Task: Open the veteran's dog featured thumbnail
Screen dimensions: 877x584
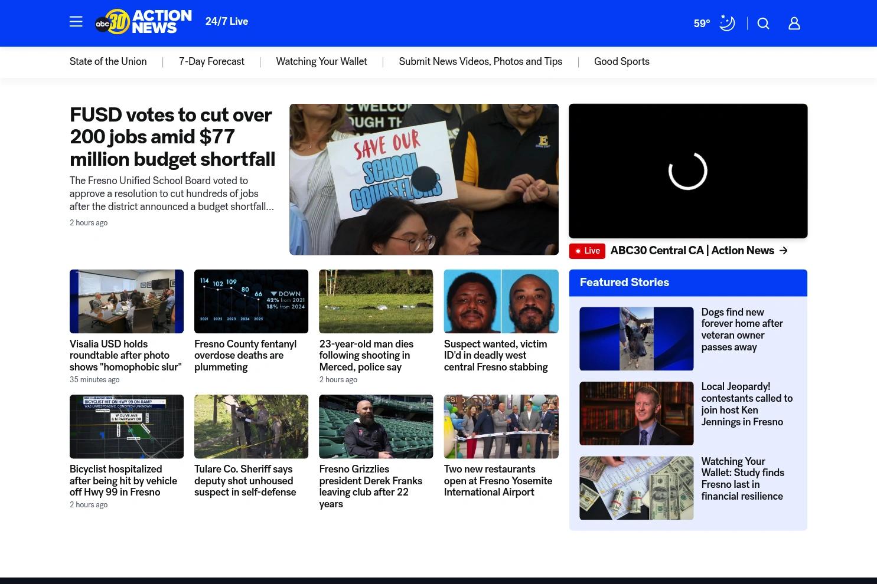Action: 637,339
